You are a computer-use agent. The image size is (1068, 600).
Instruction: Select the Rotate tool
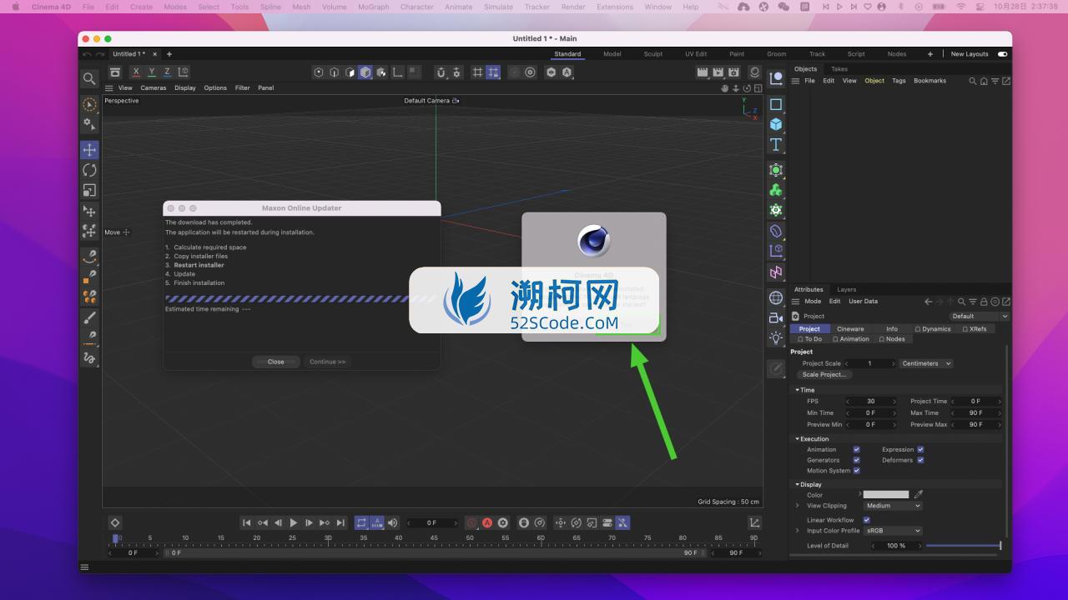click(x=89, y=170)
